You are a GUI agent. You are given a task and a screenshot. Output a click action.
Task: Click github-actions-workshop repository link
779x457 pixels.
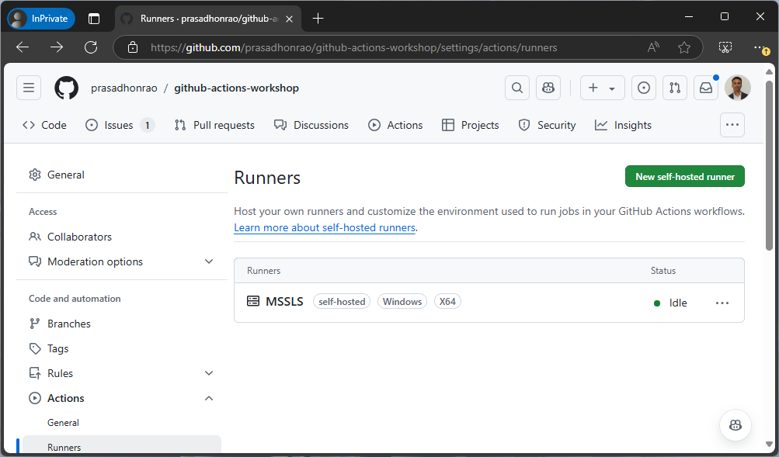(x=236, y=88)
